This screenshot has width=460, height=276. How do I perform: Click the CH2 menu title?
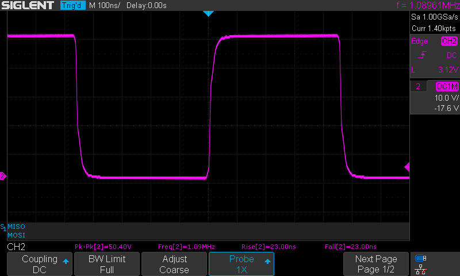coord(16,247)
